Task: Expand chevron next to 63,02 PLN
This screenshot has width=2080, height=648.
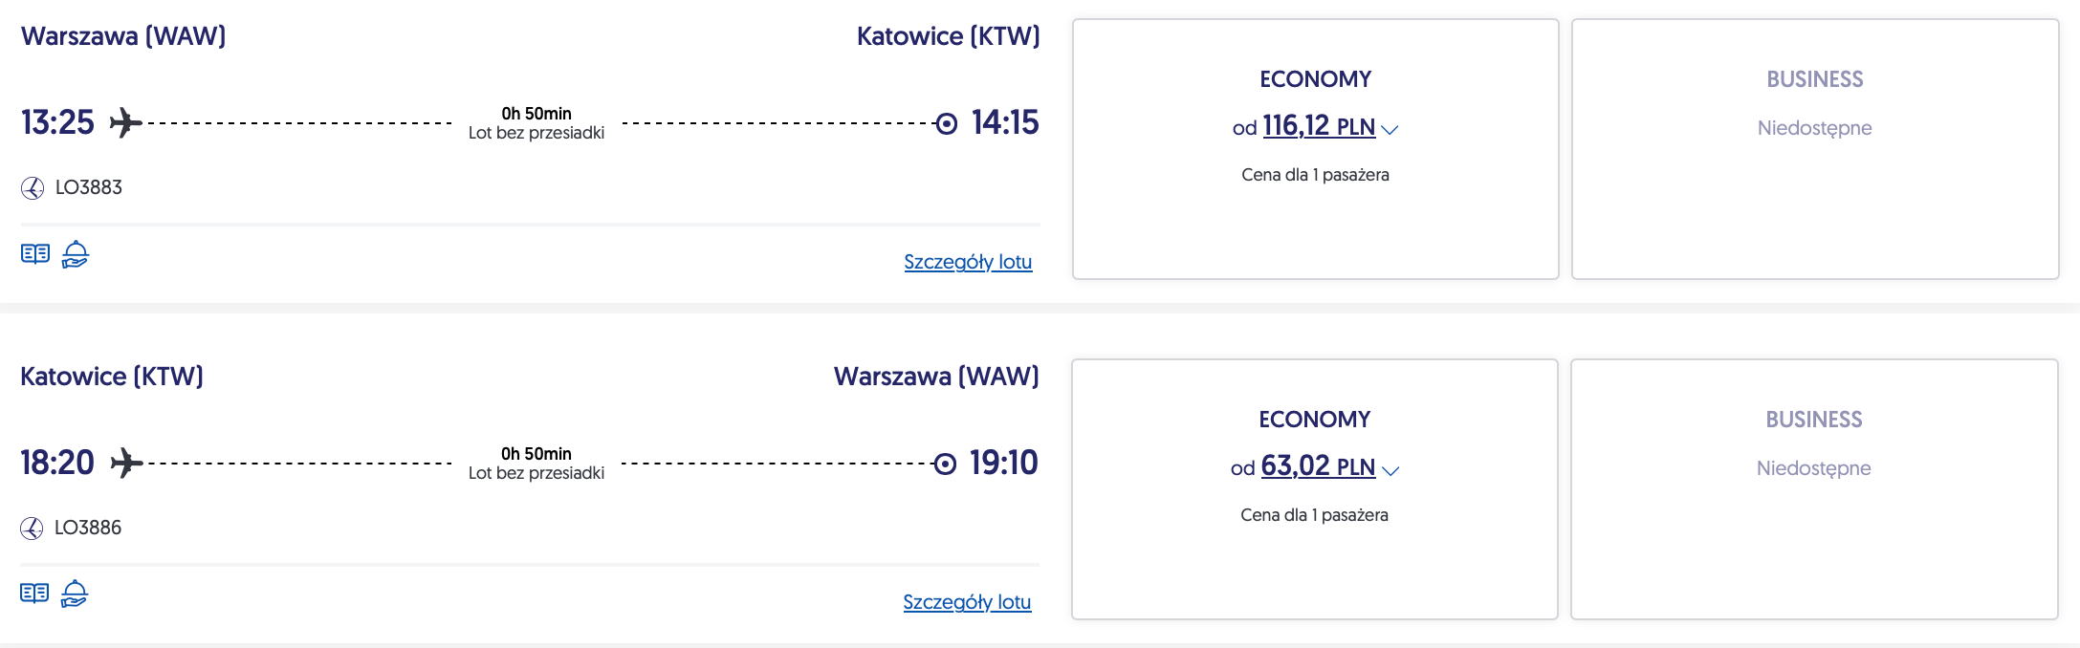Action: click(x=1391, y=470)
